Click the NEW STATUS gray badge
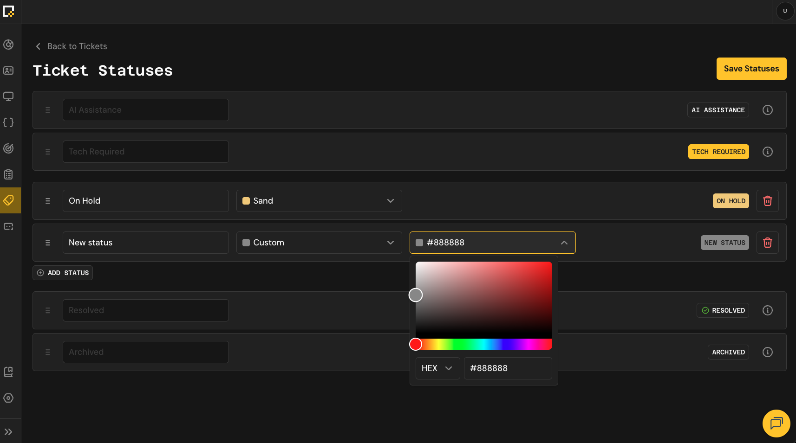Image resolution: width=796 pixels, height=443 pixels. [x=725, y=243]
